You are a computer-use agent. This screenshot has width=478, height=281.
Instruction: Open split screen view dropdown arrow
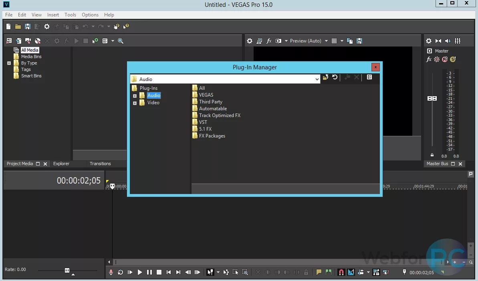[286, 41]
